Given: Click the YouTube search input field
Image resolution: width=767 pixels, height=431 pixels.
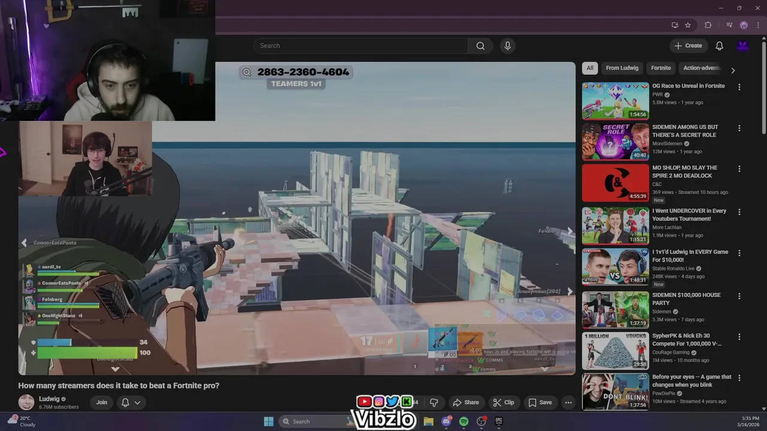Looking at the screenshot, I should [x=361, y=46].
